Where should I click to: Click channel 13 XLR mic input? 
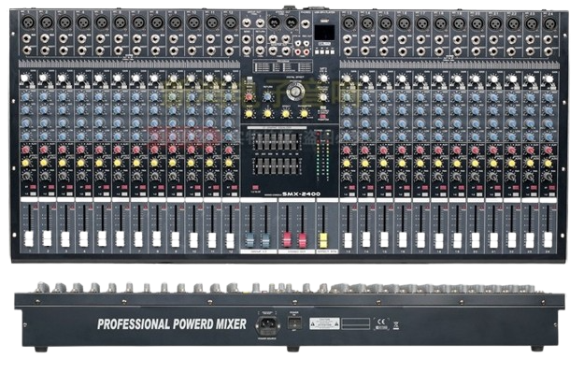click(x=349, y=23)
